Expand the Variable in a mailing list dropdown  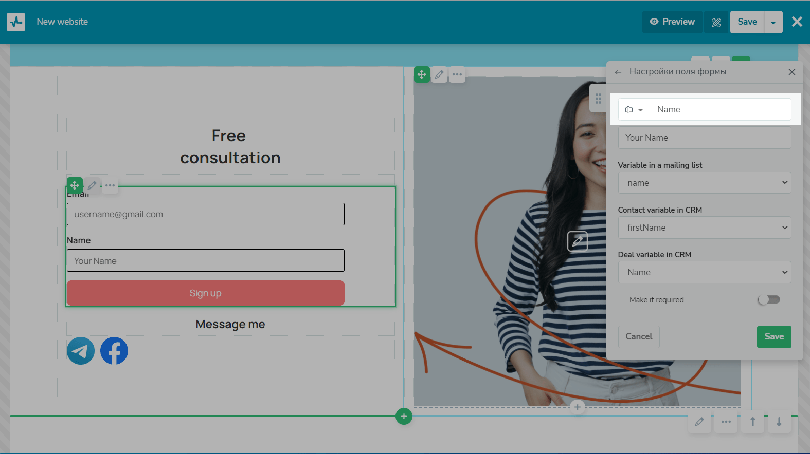[705, 183]
